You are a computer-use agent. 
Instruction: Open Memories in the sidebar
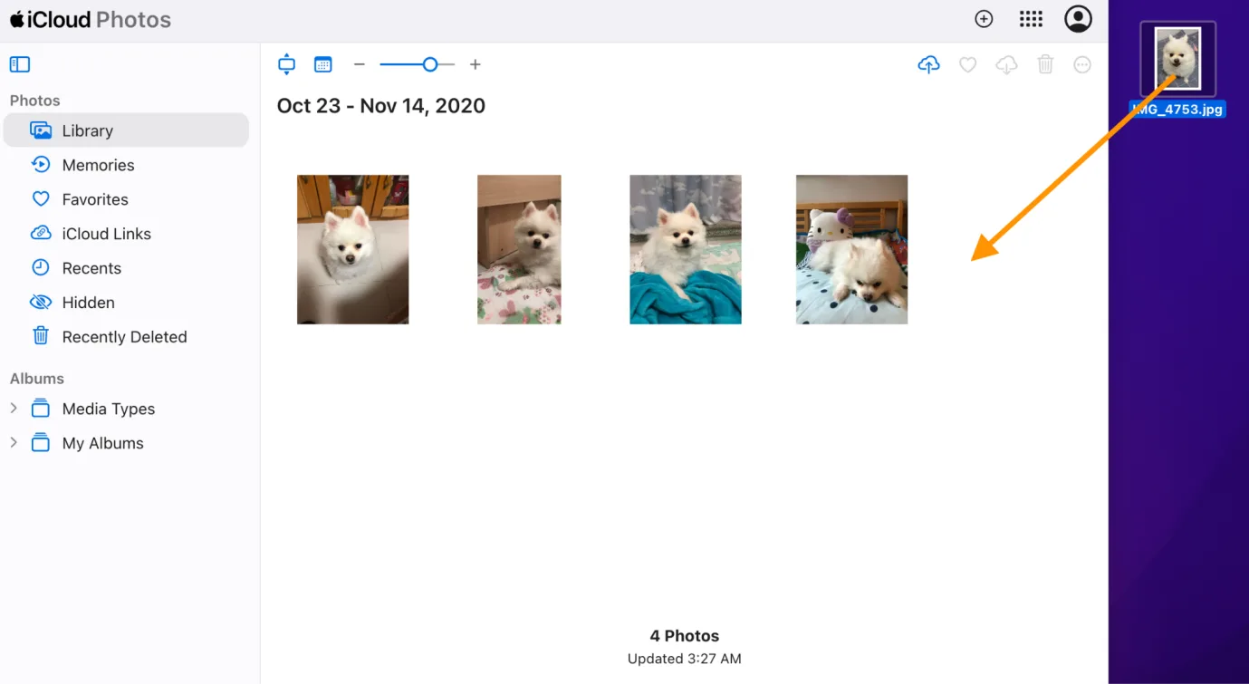[x=126, y=165]
